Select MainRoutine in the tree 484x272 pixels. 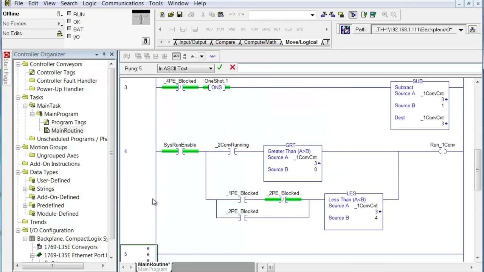tap(67, 131)
